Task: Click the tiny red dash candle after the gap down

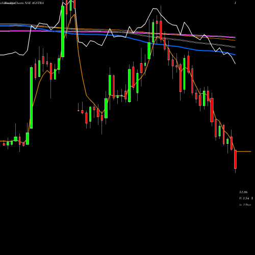Action: point(79,111)
